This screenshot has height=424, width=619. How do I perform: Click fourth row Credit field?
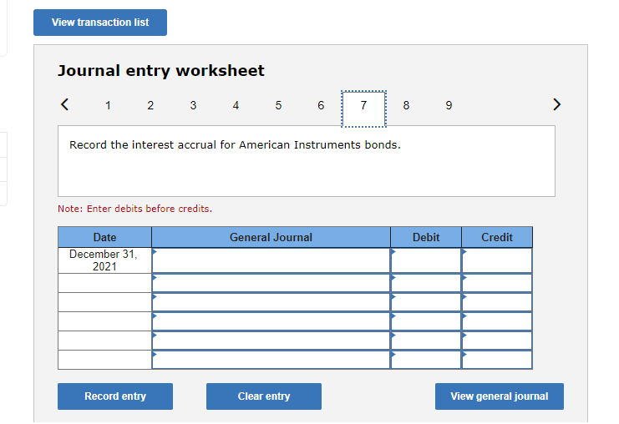pyautogui.click(x=497, y=321)
